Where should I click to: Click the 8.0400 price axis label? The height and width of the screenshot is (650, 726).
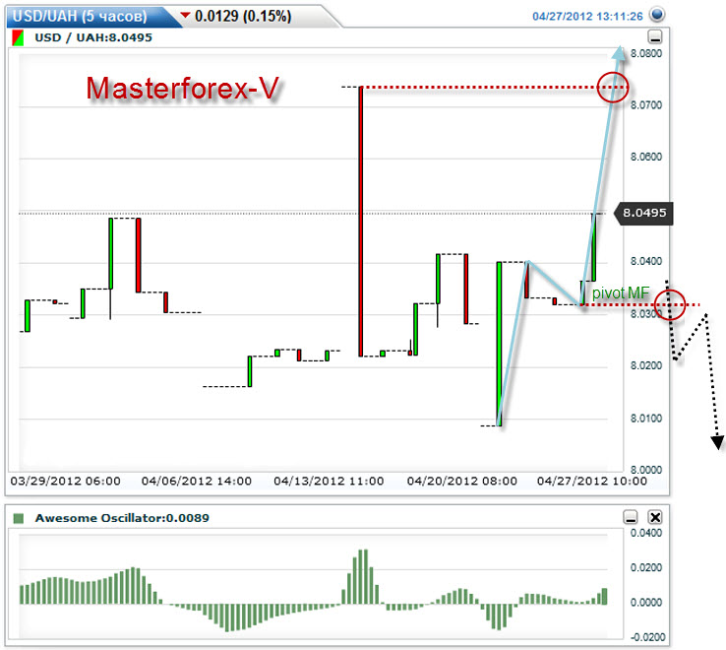pyautogui.click(x=646, y=261)
